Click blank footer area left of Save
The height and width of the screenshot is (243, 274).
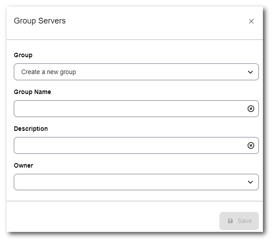111,221
